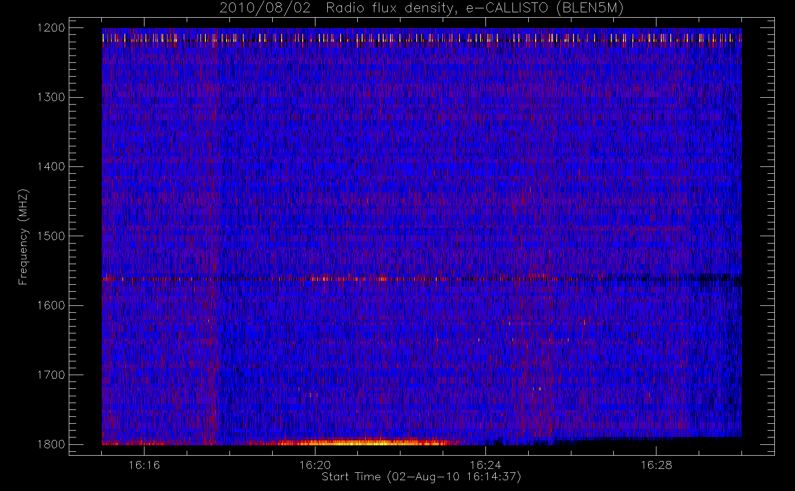
Task: Click the 1400 frequency tick label
Action: point(51,166)
